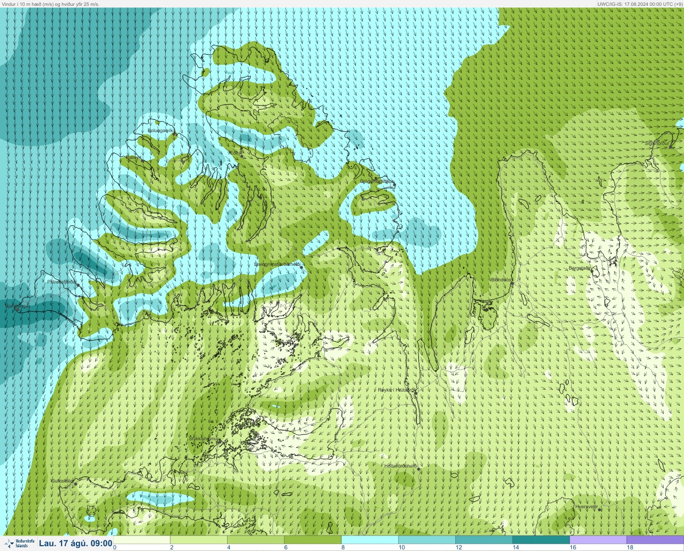Pick the purple legend swatch above 18 m/s

656,540
